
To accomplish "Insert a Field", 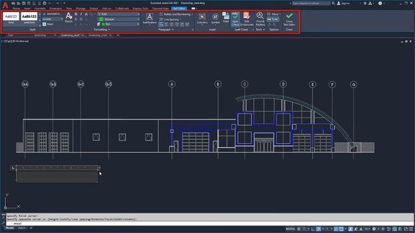I will (226, 17).
